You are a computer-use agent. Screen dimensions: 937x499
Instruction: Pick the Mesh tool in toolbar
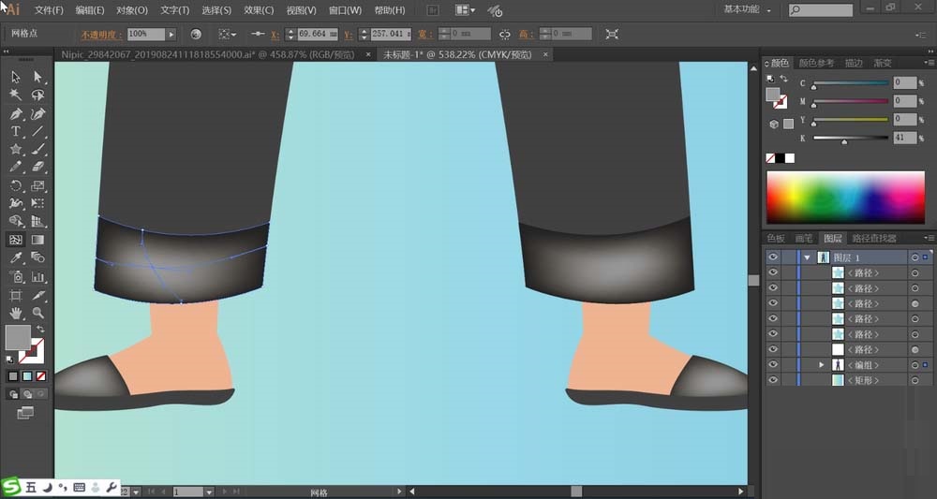(16, 240)
